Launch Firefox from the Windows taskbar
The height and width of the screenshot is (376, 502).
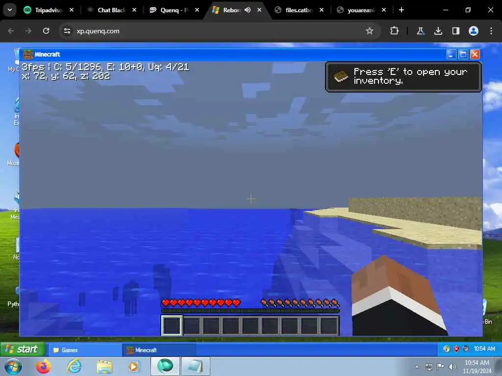coord(43,366)
